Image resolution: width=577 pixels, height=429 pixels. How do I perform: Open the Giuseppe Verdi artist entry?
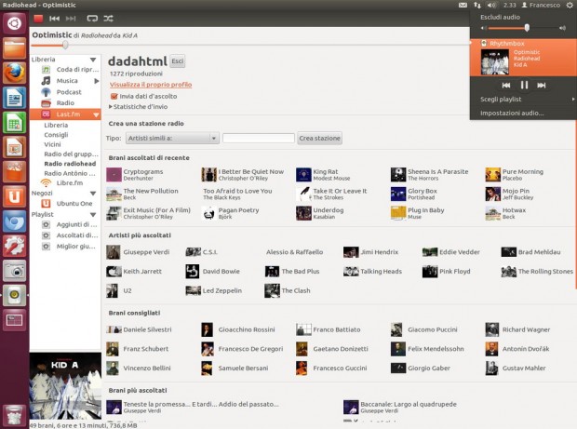click(138, 252)
